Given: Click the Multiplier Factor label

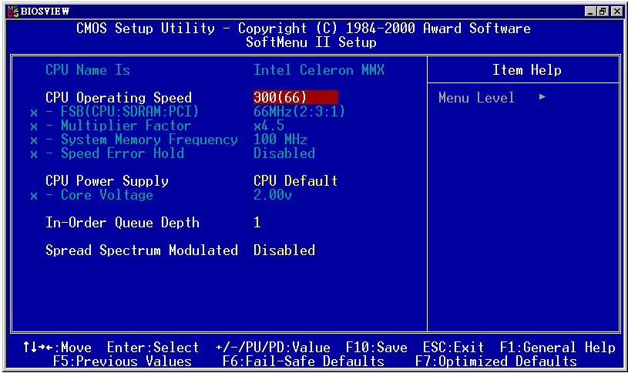Looking at the screenshot, I should click(x=126, y=126).
